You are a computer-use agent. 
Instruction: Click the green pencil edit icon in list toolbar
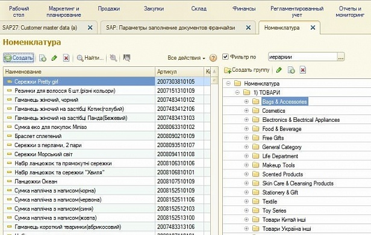54,58
